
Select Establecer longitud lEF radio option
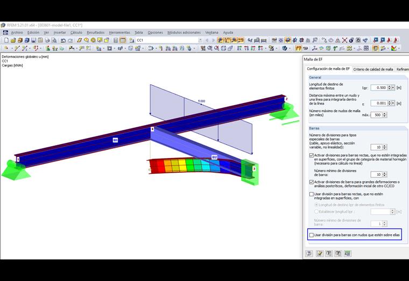tap(316, 211)
